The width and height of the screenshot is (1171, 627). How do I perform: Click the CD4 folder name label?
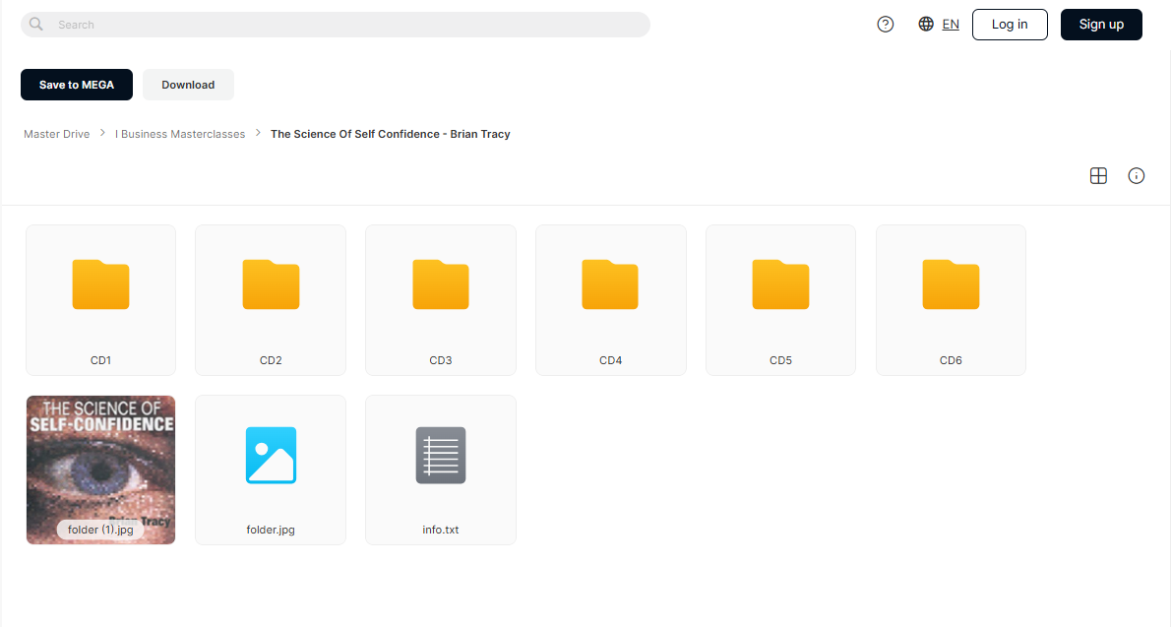coord(611,360)
